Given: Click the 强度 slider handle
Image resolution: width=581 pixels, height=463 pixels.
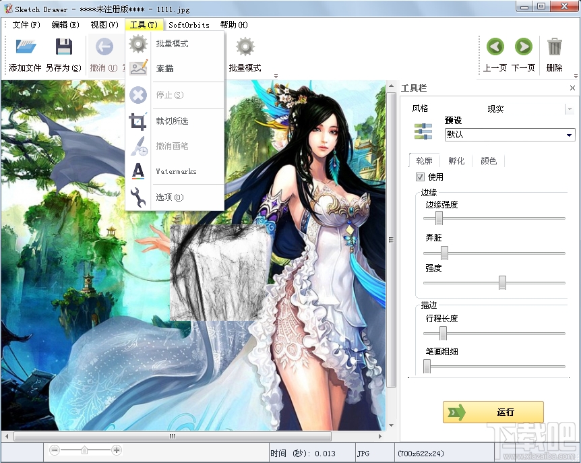Looking at the screenshot, I should [502, 282].
